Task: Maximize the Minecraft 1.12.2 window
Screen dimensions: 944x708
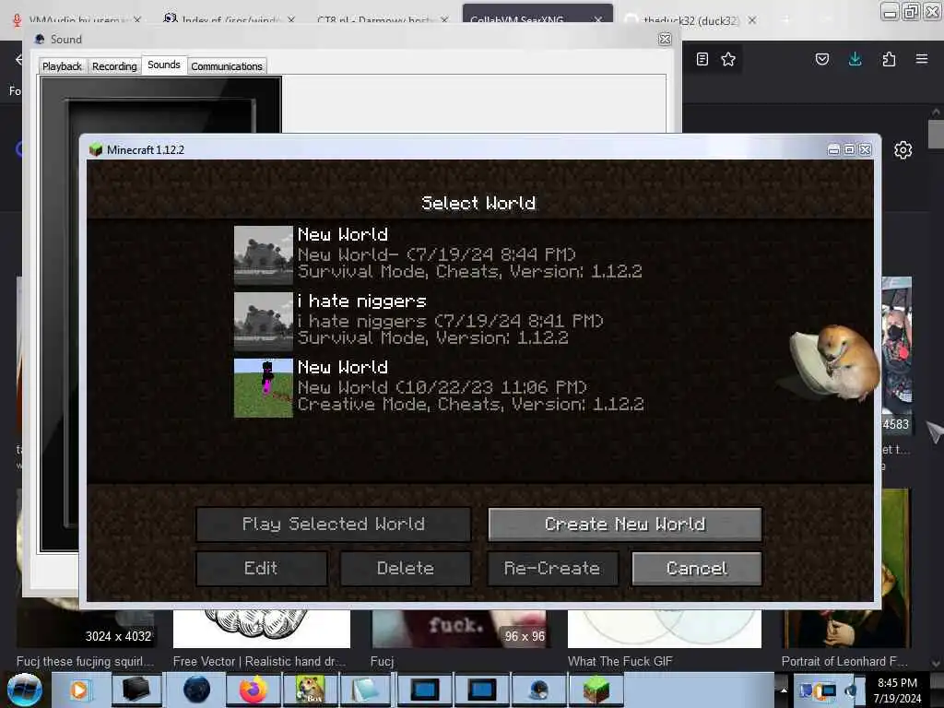Action: (849, 149)
